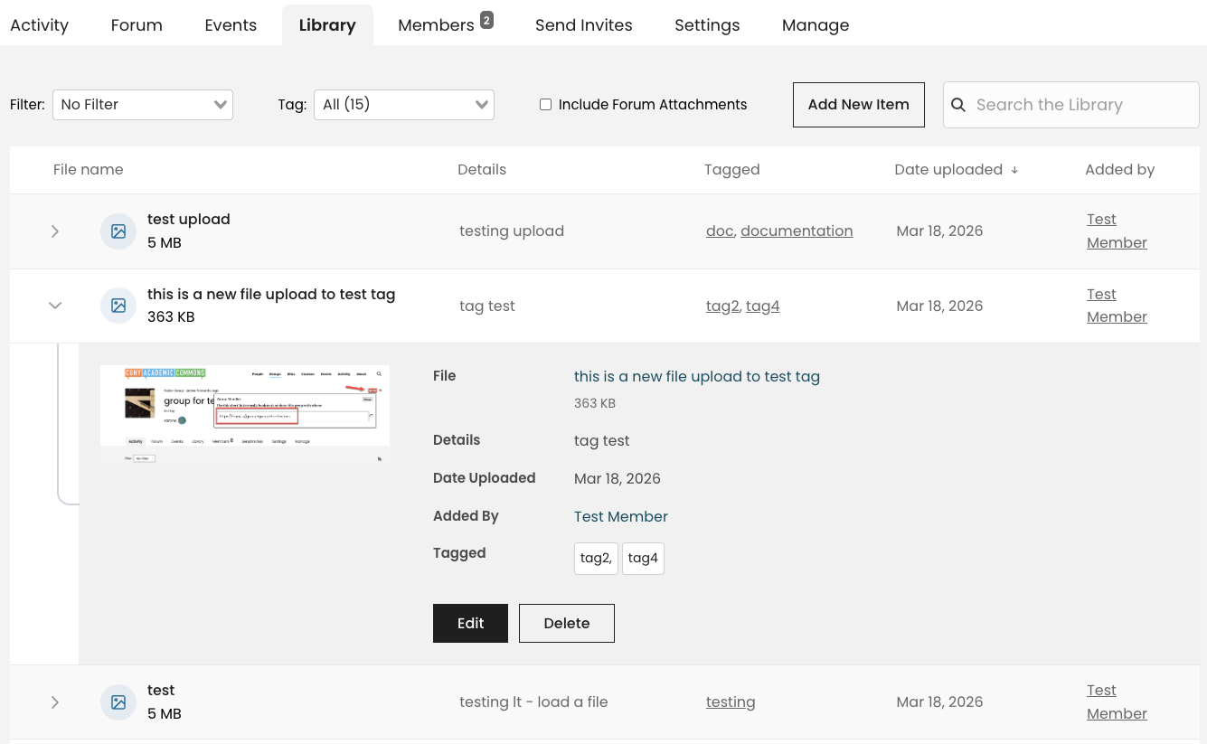Viewport: 1207px width, 744px height.
Task: Click tag4 link in the table row
Action: coord(763,306)
